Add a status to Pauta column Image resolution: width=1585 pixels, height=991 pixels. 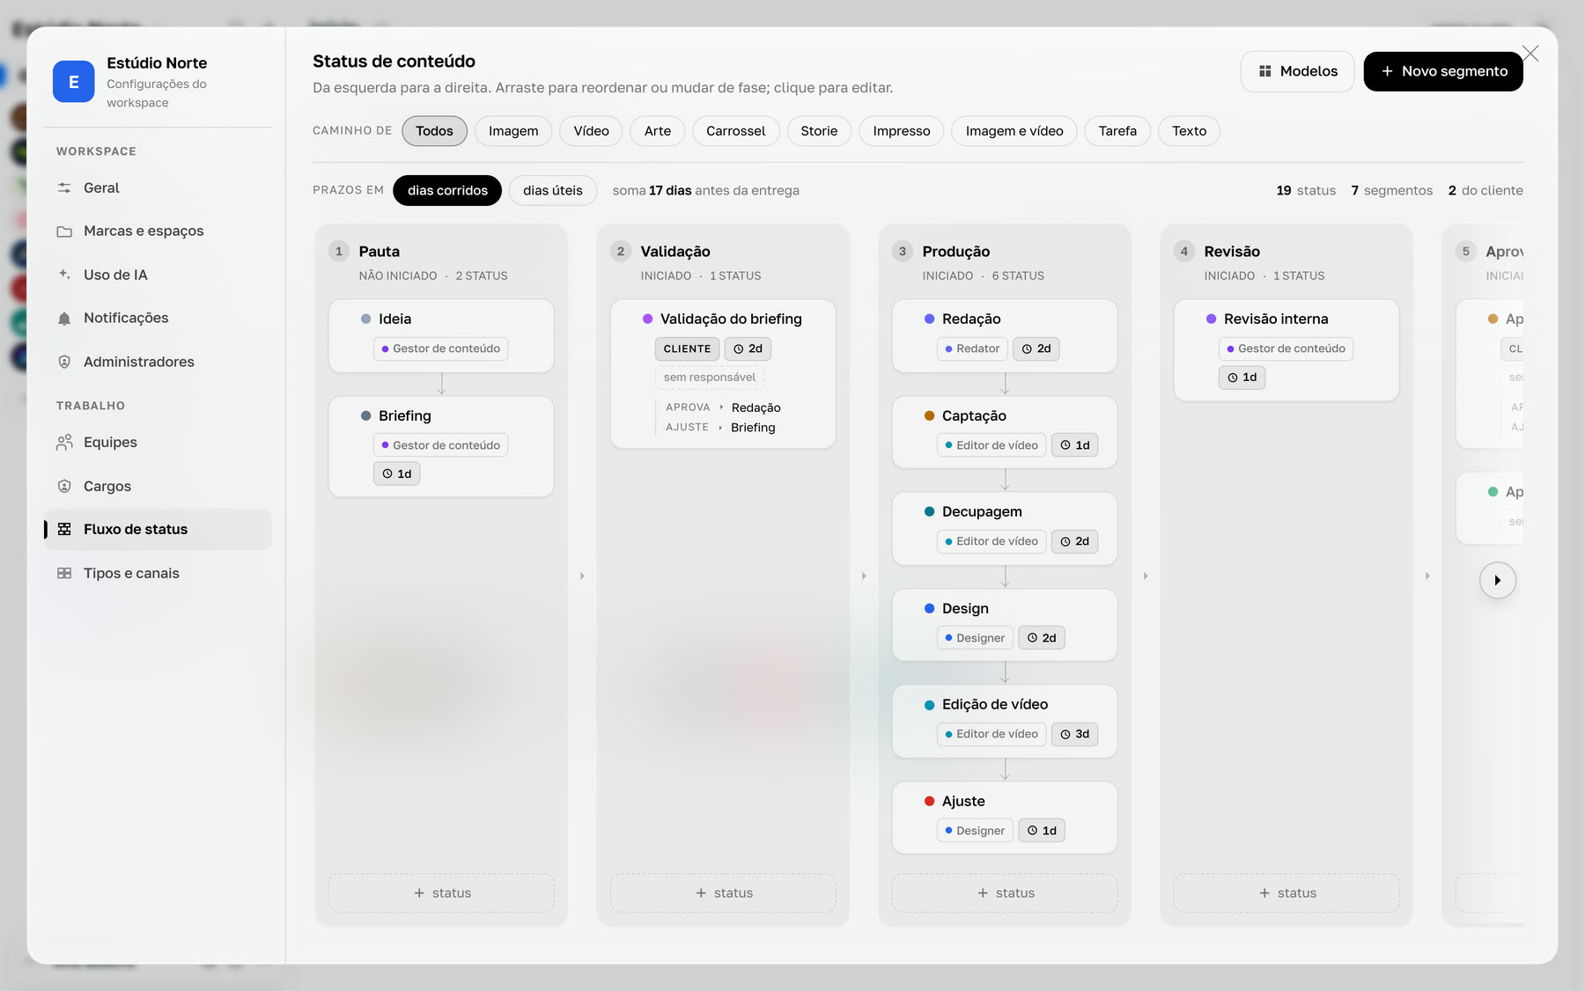[441, 892]
